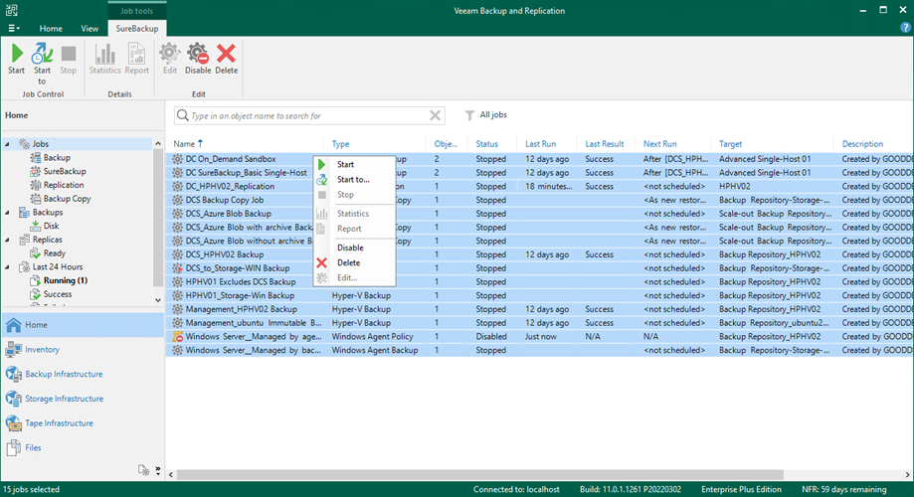Collapse the Replicas tree node
914x497 pixels.
click(8, 240)
